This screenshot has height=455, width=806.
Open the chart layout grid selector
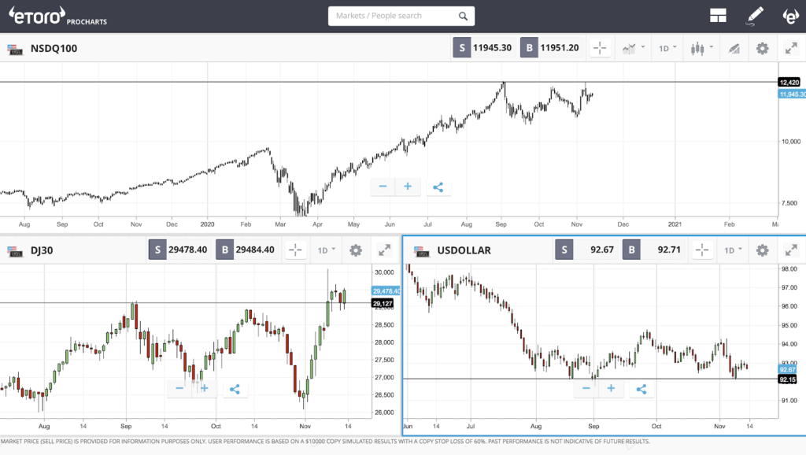click(x=718, y=16)
